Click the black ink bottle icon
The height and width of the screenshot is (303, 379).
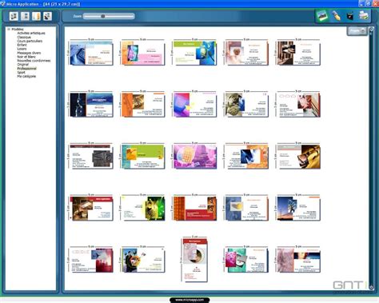(x=350, y=16)
